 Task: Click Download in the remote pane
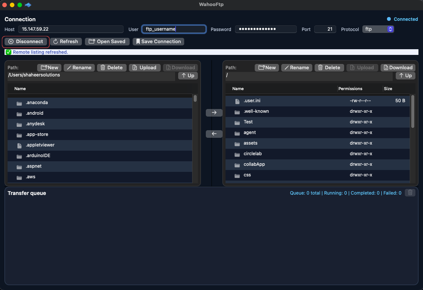(x=398, y=68)
